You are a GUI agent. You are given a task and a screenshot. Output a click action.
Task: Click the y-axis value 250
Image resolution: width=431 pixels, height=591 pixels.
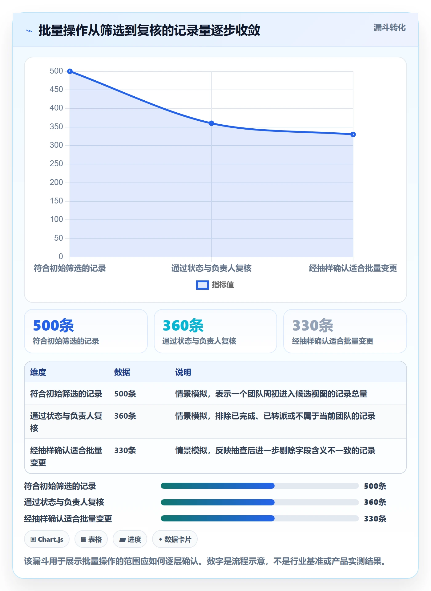coord(56,164)
